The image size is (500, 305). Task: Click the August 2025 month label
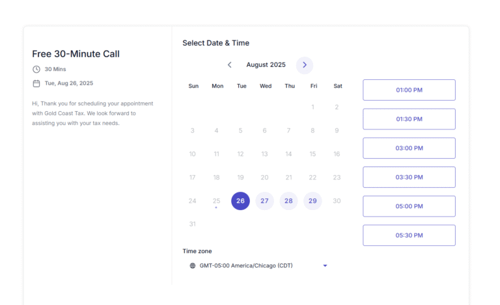(x=266, y=65)
